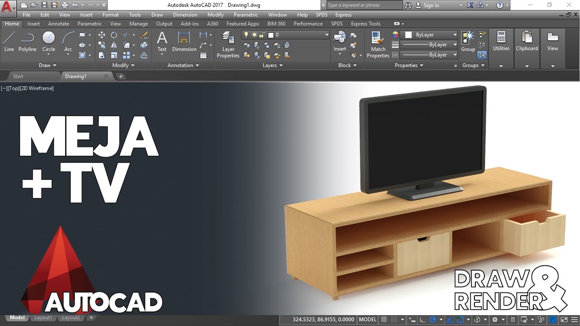Image resolution: width=580 pixels, height=326 pixels.
Task: Click the Group tool icon
Action: coord(468,41)
